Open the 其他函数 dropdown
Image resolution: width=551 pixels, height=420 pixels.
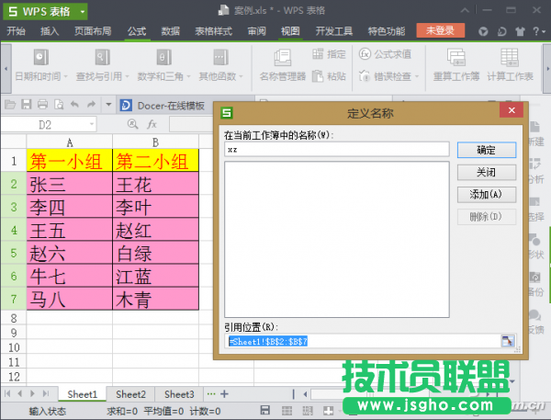click(216, 76)
